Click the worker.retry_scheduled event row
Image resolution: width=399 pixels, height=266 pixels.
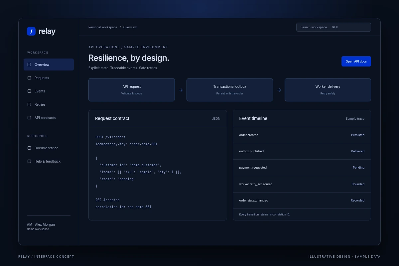[302, 184]
